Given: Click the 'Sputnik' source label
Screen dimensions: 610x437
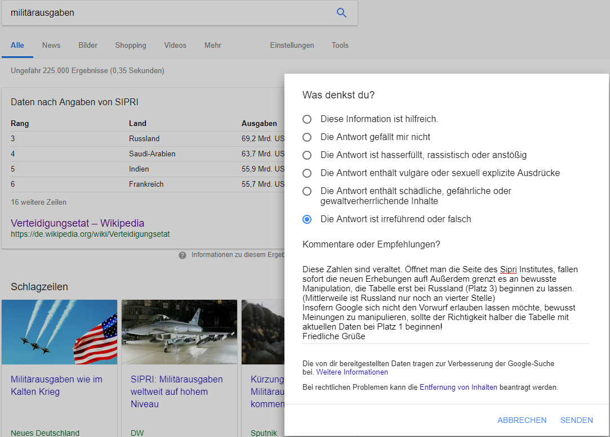Looking at the screenshot, I should click(x=264, y=433).
